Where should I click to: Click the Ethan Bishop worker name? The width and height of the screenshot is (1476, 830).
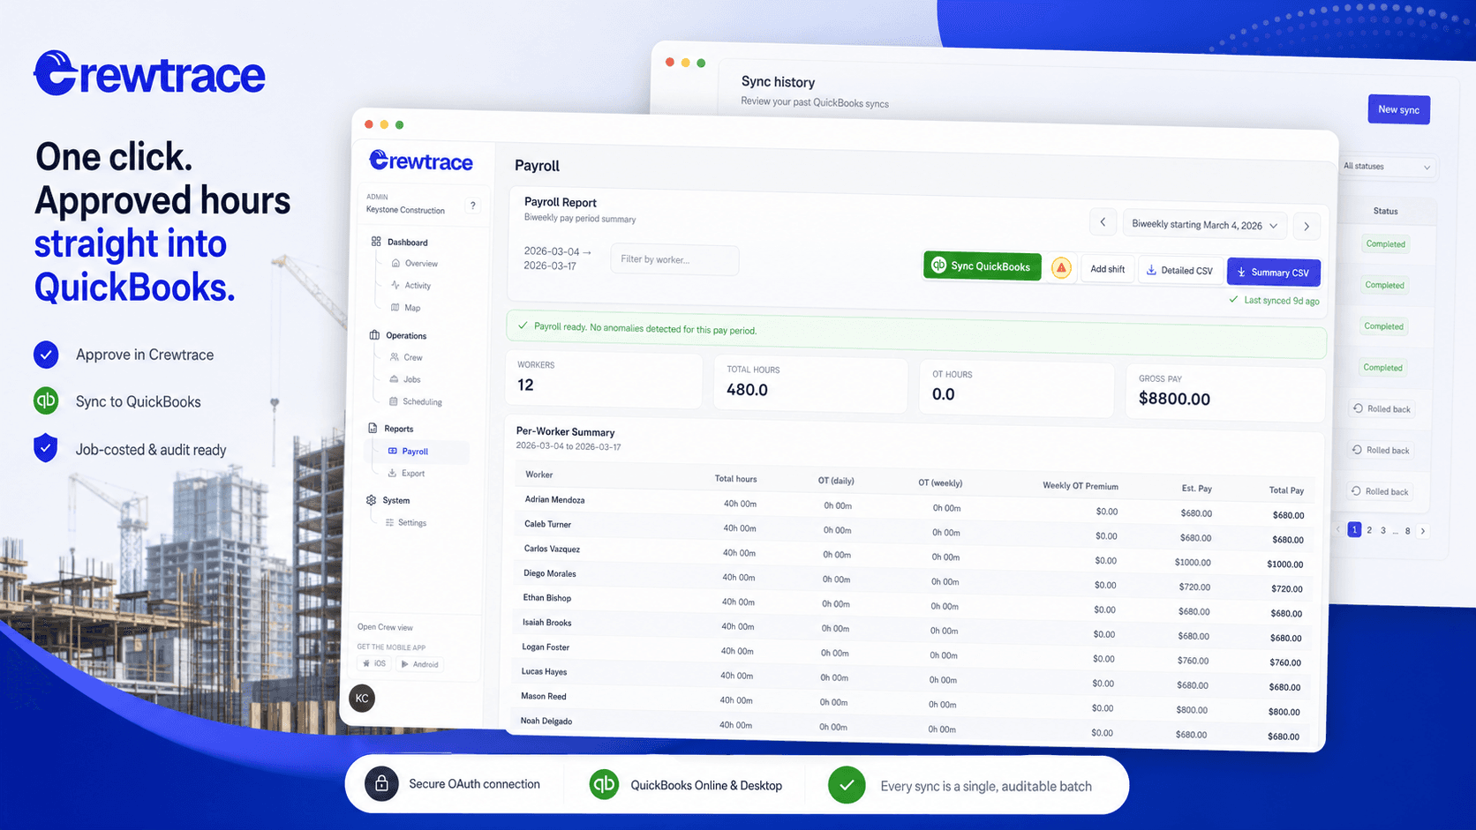(546, 598)
